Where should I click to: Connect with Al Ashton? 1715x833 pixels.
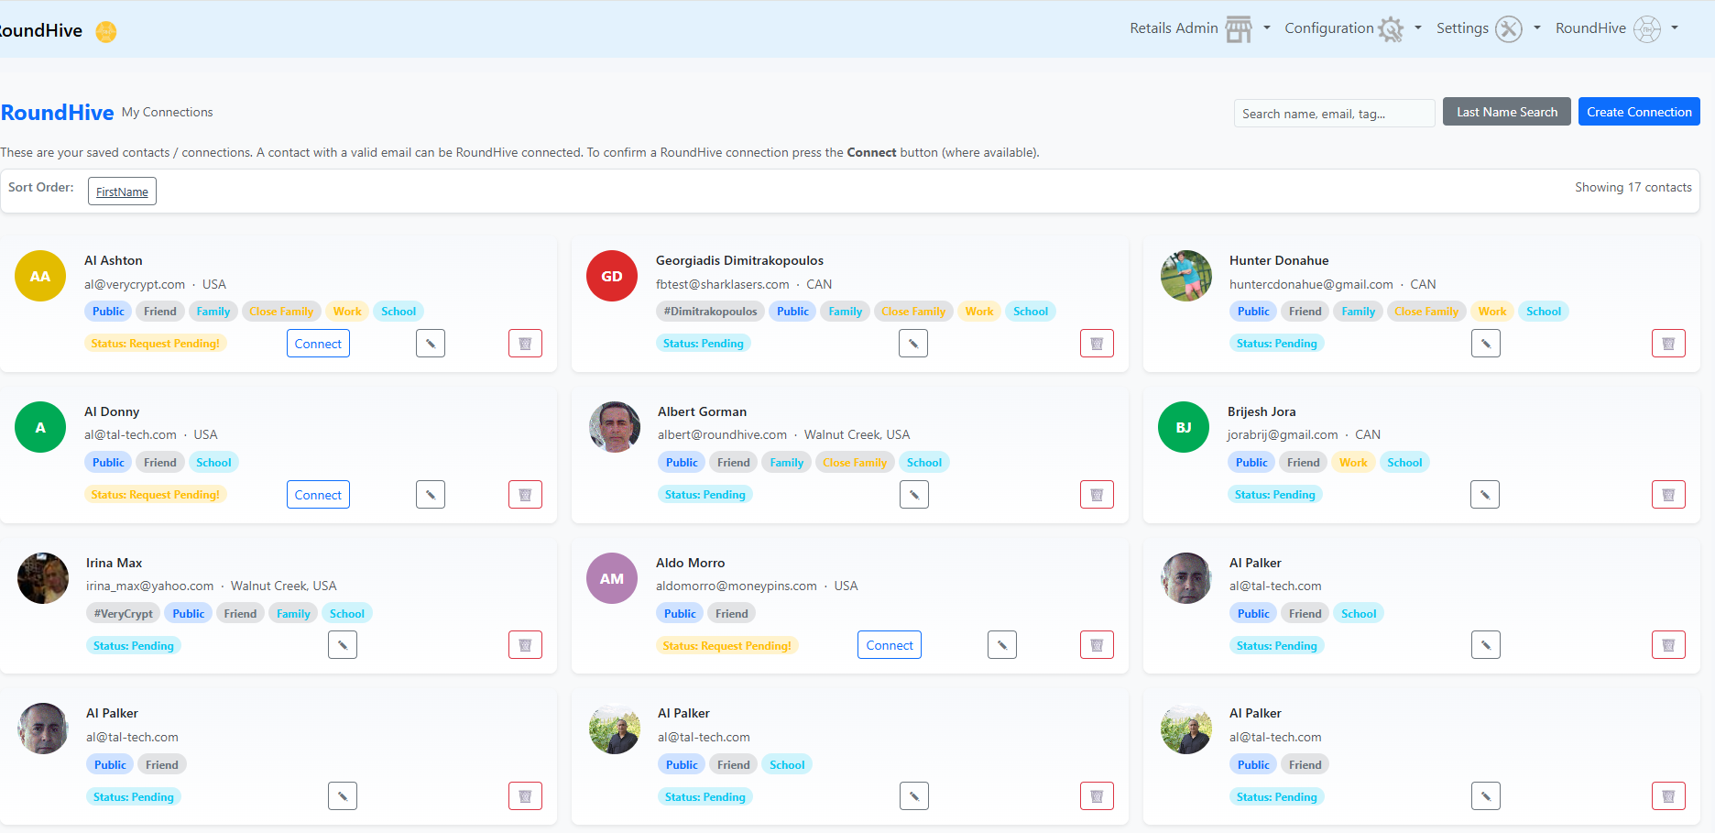[318, 344]
